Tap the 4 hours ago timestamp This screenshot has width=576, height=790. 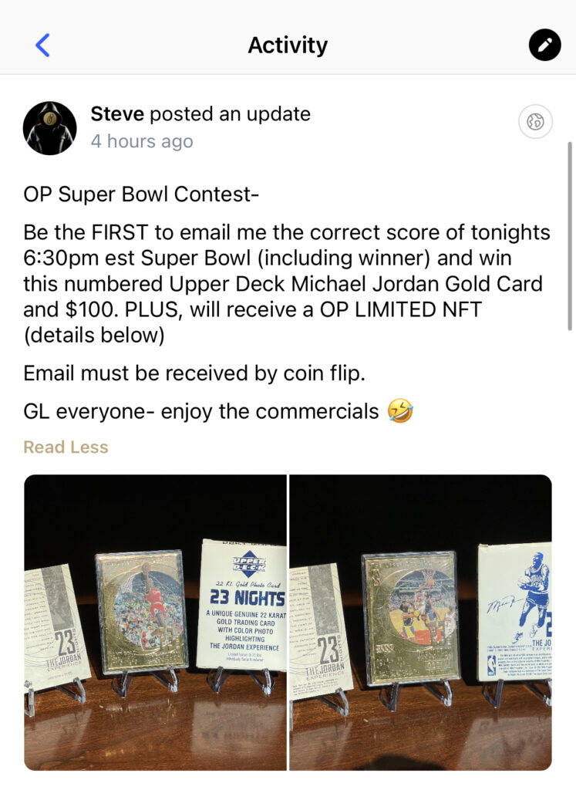coord(142,141)
